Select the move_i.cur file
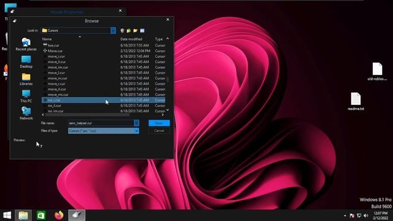 56,56
